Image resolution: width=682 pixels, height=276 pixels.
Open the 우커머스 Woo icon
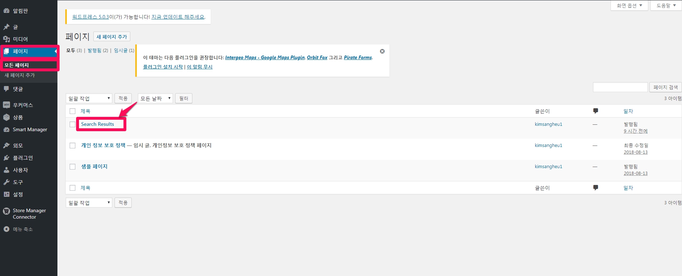coord(6,105)
